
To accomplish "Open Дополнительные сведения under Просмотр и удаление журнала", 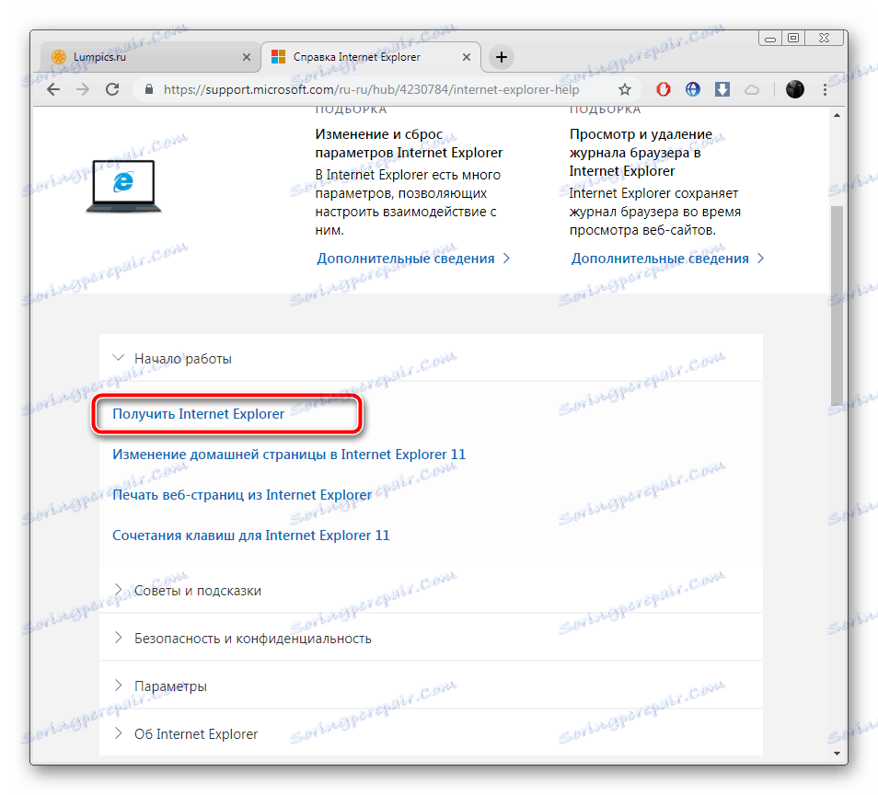I will pos(667,259).
